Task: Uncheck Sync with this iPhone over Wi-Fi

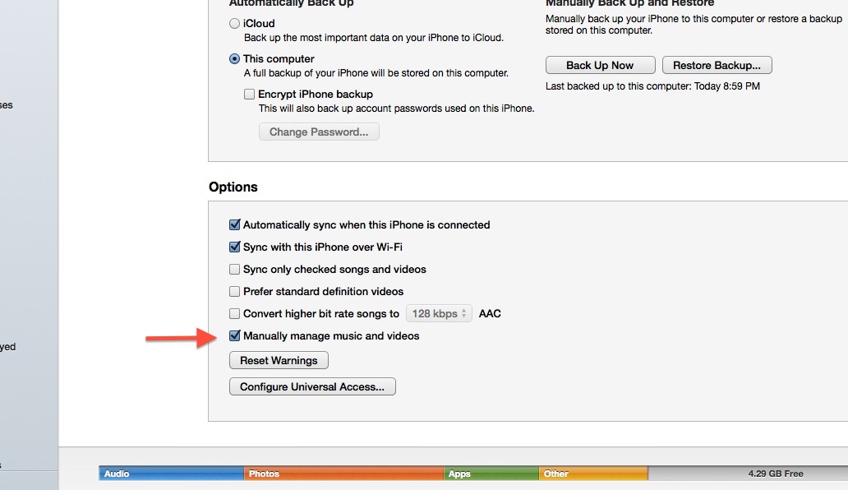Action: [235, 247]
